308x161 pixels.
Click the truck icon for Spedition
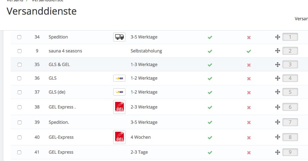point(119,37)
